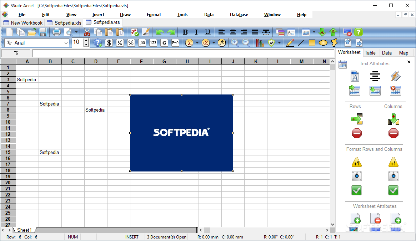
Task: Run spell check abc icon
Action: pos(135,32)
